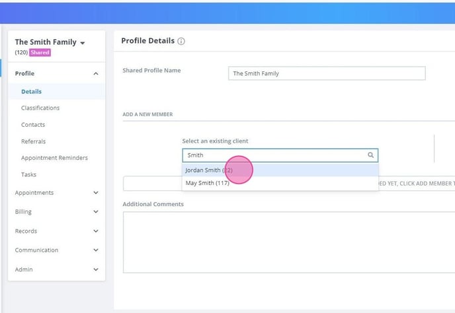Click the Additional Comments text area
Image resolution: width=455 pixels, height=313 pixels.
click(289, 242)
